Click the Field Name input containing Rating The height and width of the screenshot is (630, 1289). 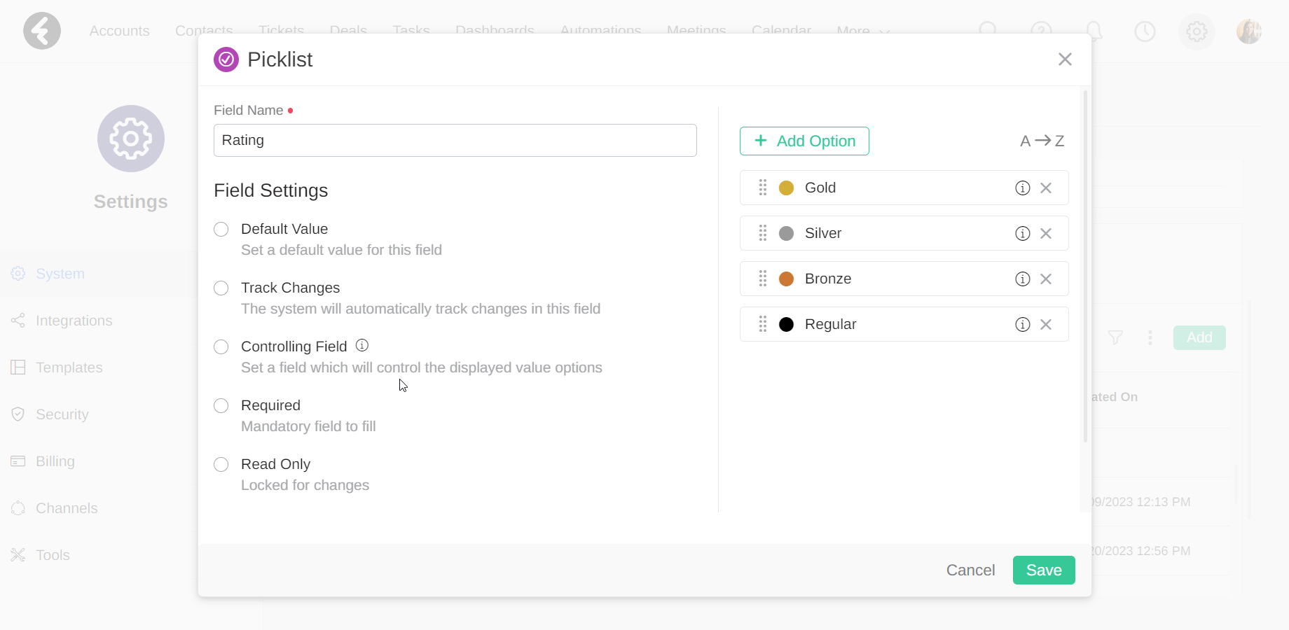click(x=455, y=140)
